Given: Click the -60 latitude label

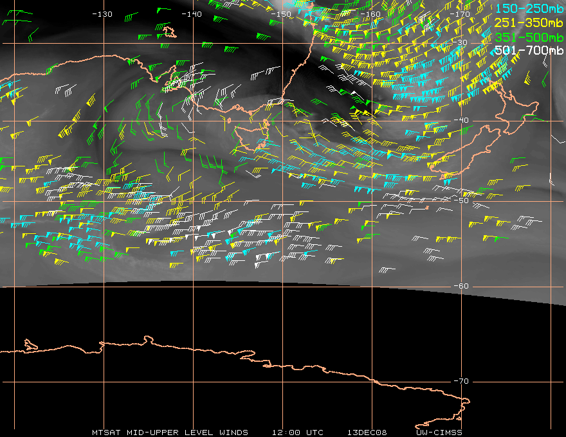Looking at the screenshot, I should [x=461, y=286].
